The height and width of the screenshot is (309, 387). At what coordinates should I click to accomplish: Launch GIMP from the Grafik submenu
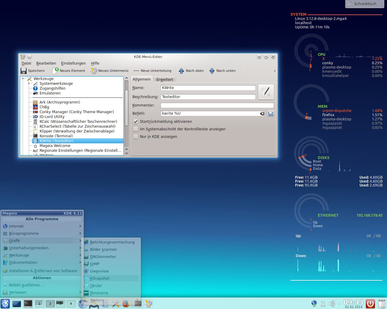[x=112, y=264]
